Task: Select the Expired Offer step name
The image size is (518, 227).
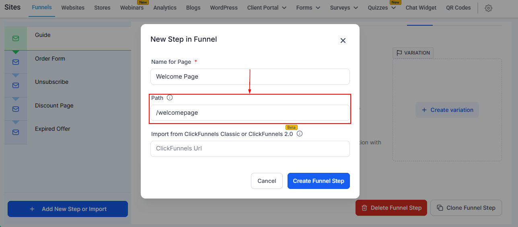Action: pyautogui.click(x=53, y=129)
